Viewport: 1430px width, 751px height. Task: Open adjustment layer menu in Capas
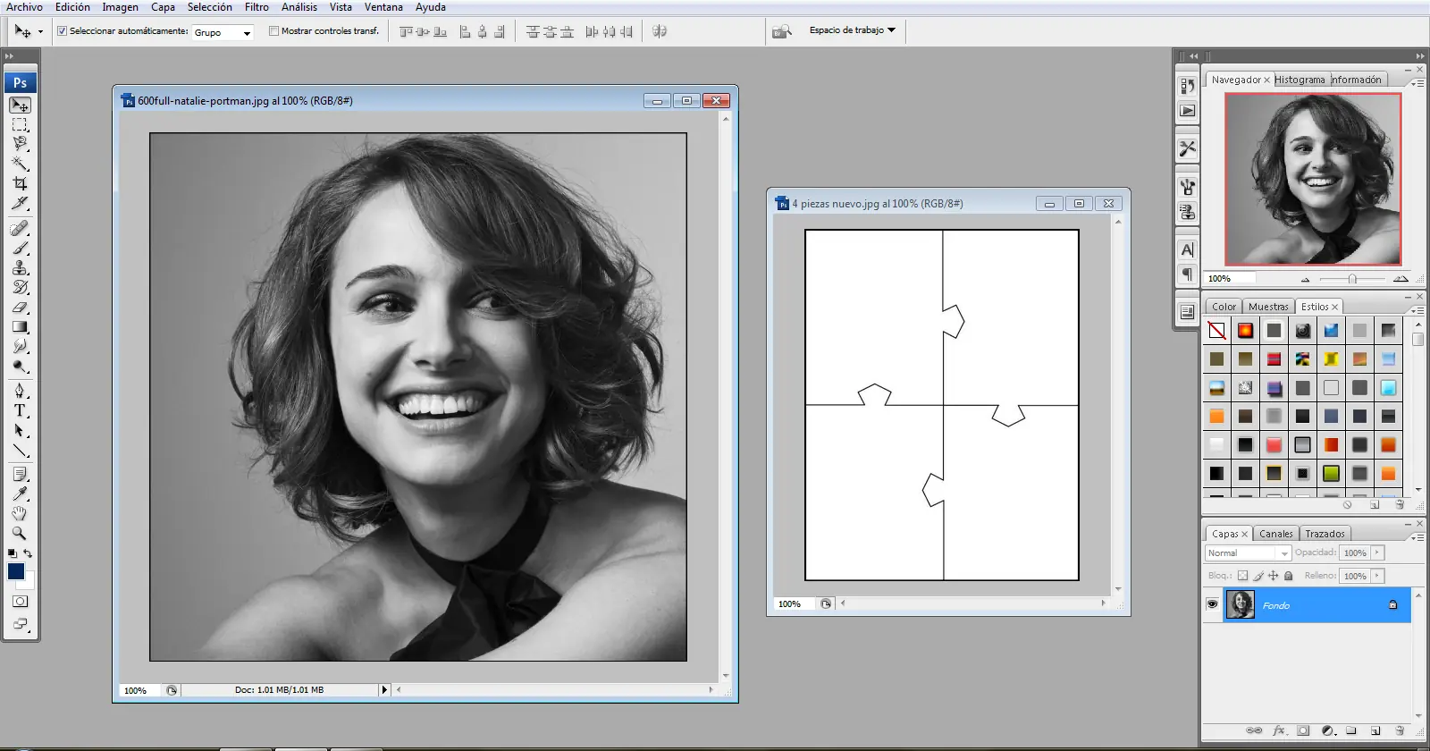1327,730
